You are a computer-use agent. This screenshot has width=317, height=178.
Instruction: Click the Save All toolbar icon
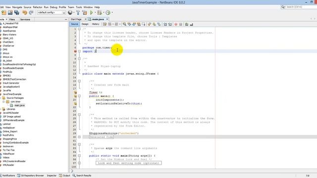[17, 13]
